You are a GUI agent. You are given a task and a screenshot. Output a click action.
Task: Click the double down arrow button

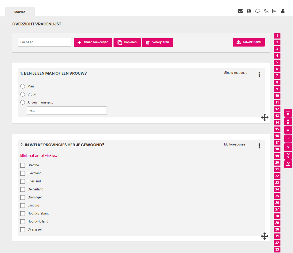pyautogui.click(x=288, y=156)
